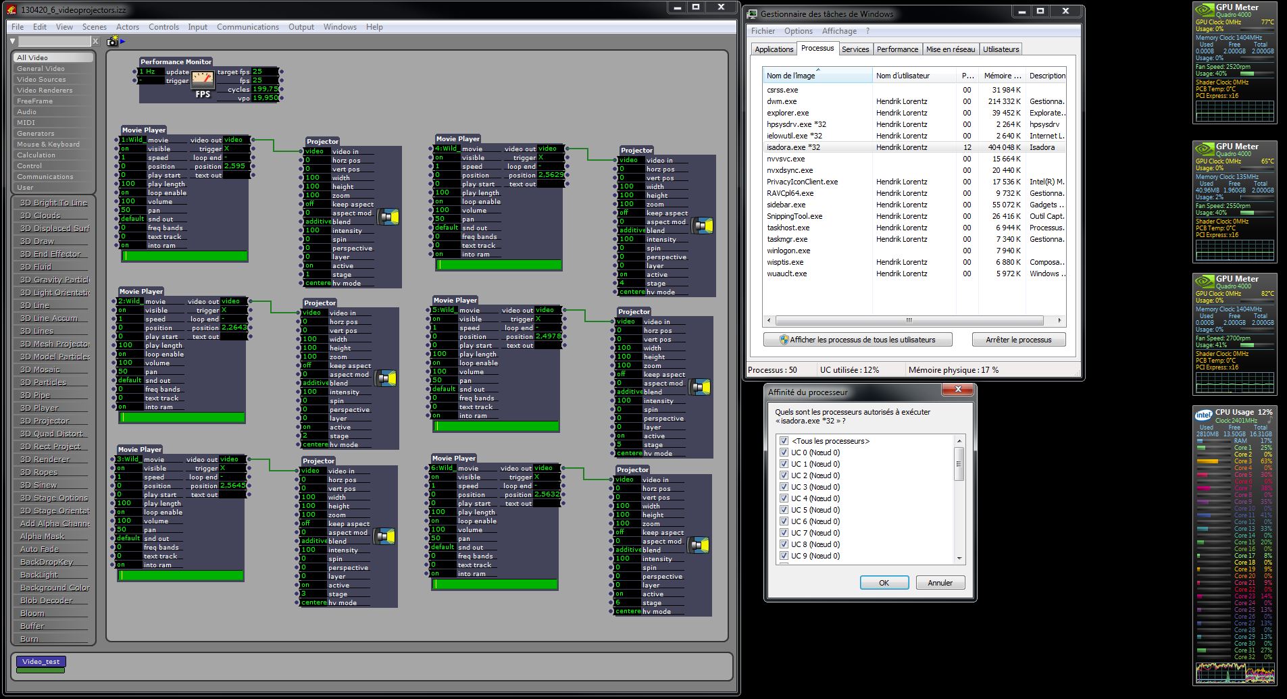
Task: Click the Intel logo on CPU Usage gadget
Action: tap(1203, 415)
